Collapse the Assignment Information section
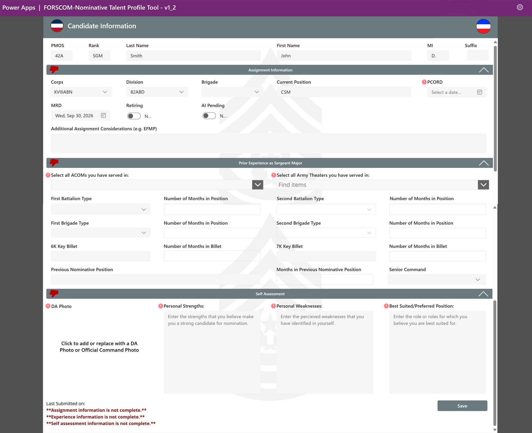 tap(484, 70)
